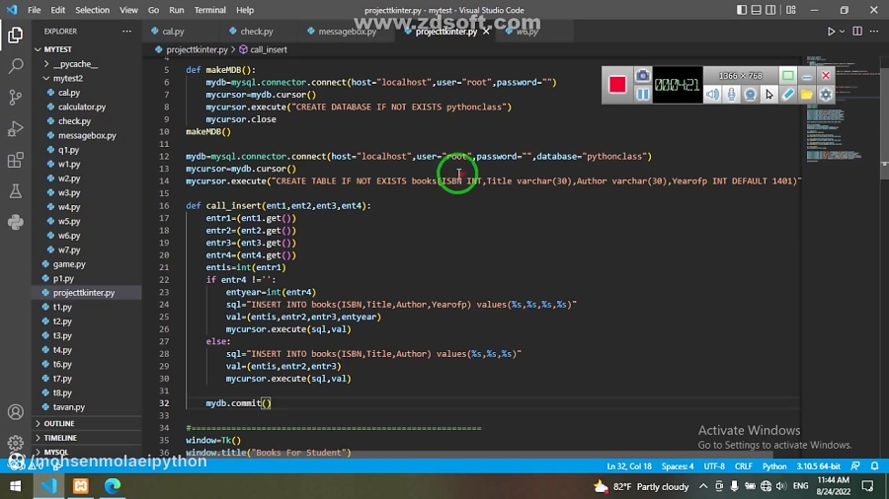Pause the screen recording
Image resolution: width=889 pixels, height=499 pixels.
pos(642,95)
